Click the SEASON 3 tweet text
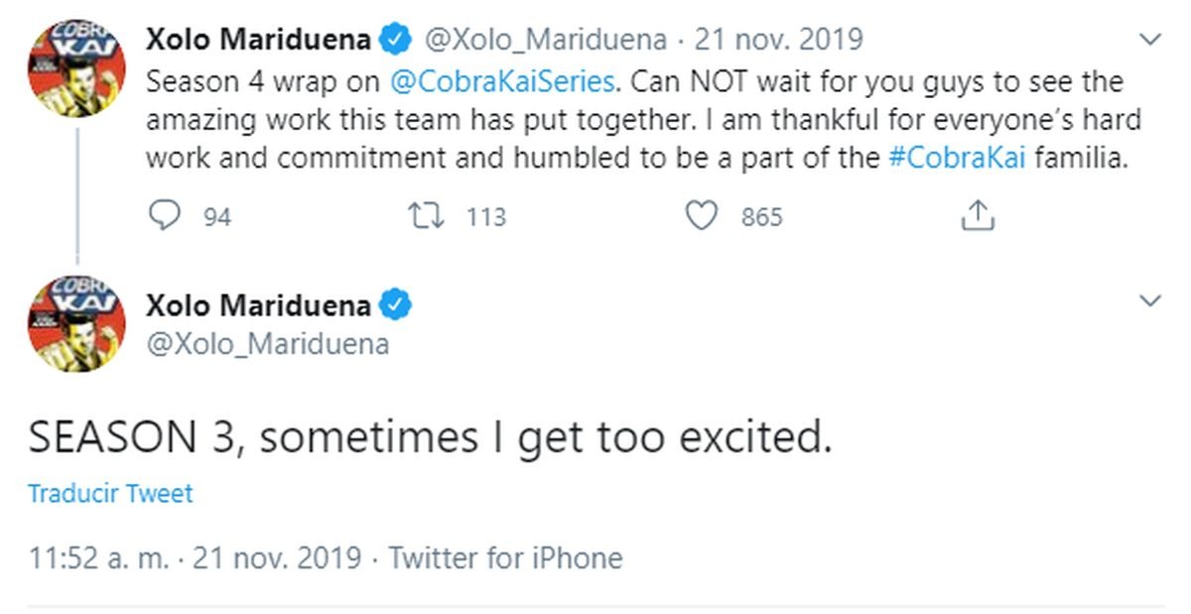Image resolution: width=1191 pixels, height=614 pixels. [429, 437]
